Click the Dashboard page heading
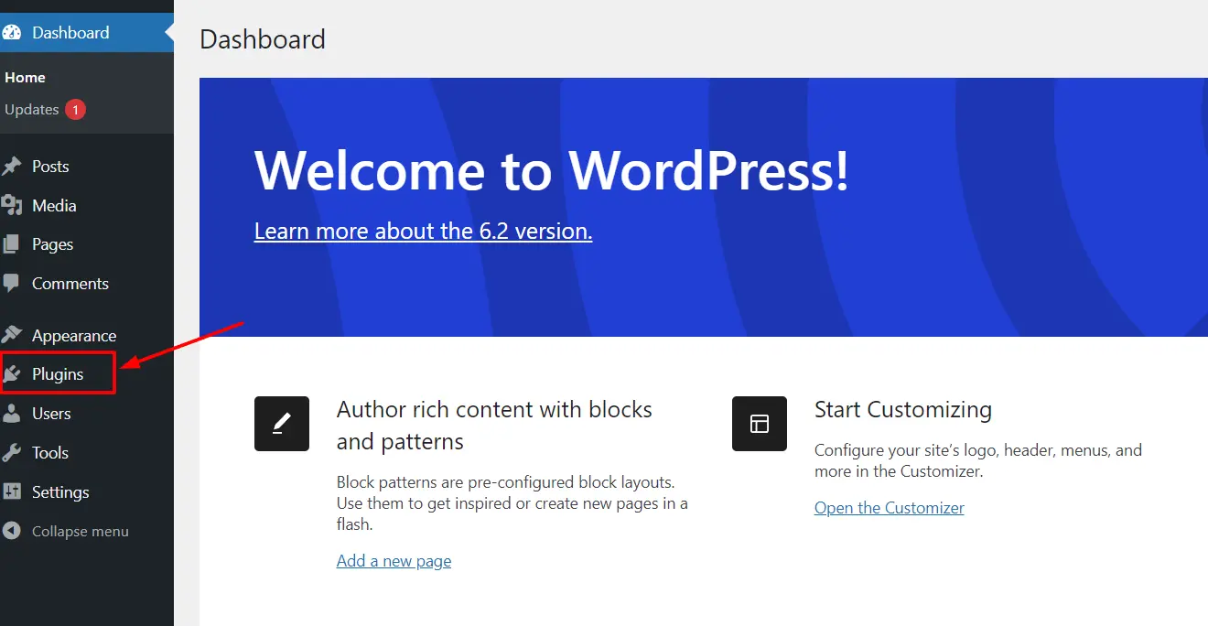 click(x=263, y=39)
